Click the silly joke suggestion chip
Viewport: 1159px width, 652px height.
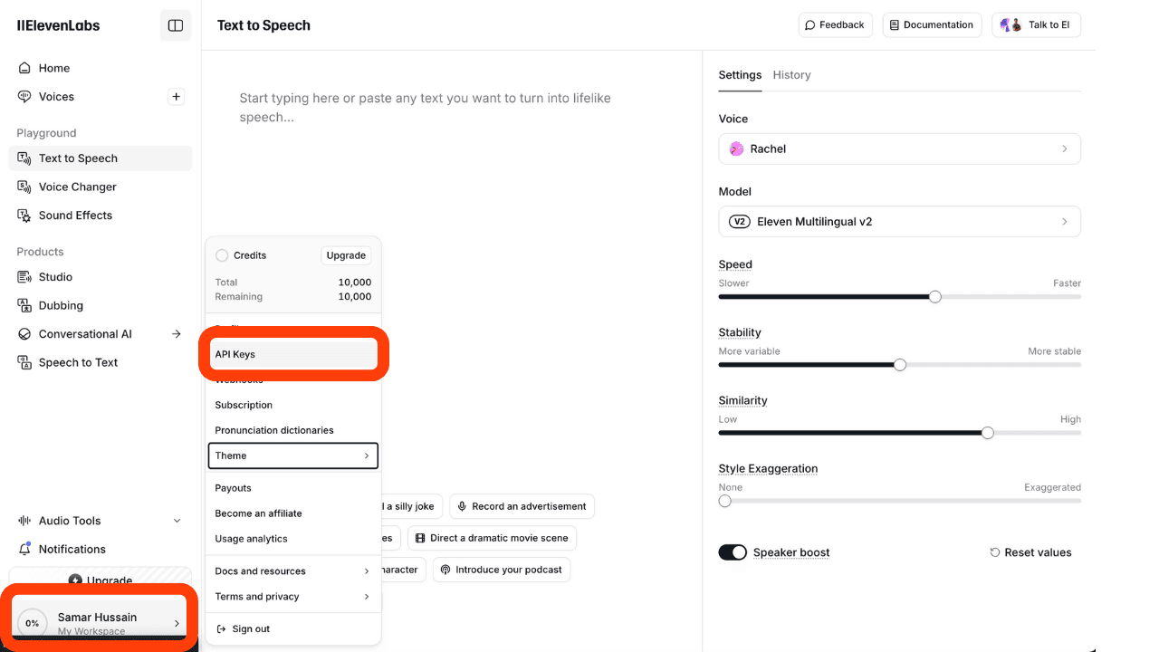[x=411, y=506]
